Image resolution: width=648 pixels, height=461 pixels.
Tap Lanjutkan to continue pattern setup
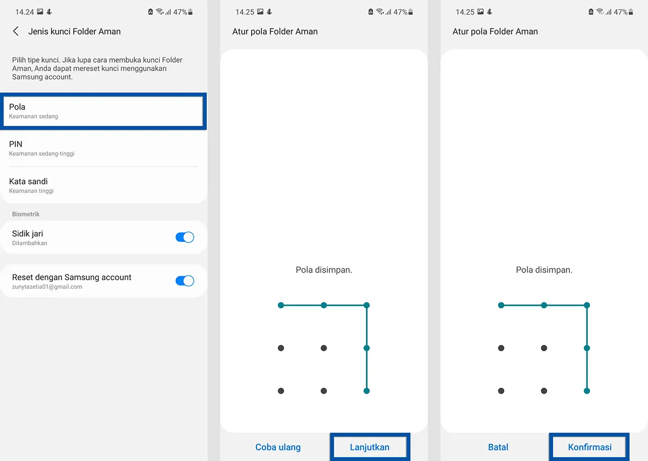[370, 447]
